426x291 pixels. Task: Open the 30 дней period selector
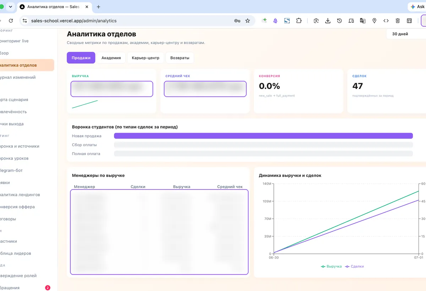pos(406,34)
